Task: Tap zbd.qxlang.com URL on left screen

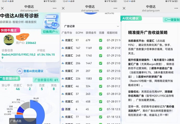Action: pos(29,11)
